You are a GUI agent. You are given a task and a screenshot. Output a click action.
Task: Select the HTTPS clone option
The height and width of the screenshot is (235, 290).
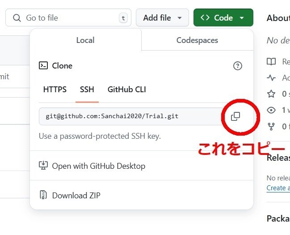[55, 90]
